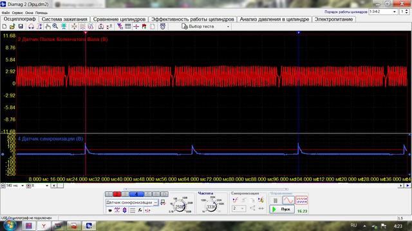Image resolution: width=412 pixels, height=231 pixels.
Task: Switch to Электропитание tab
Action: [x=333, y=19]
